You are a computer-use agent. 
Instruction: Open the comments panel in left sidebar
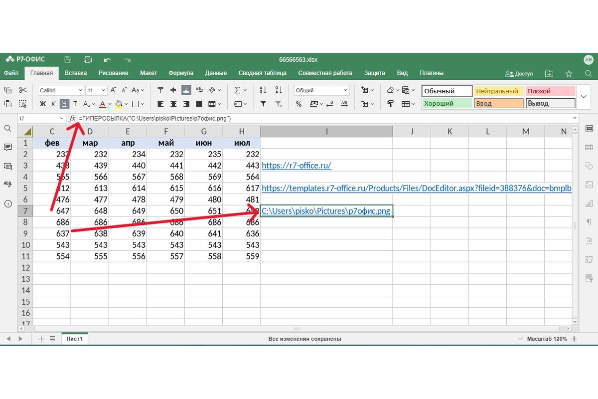[8, 147]
